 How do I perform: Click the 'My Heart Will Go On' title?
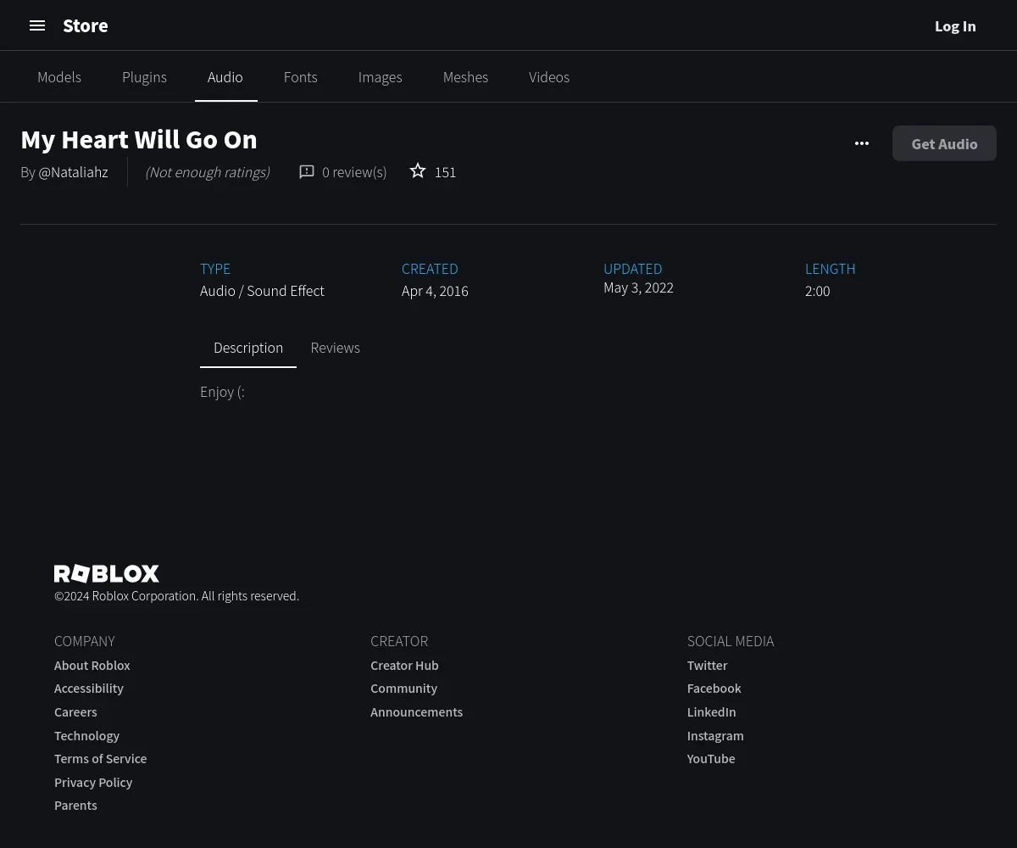click(x=139, y=139)
